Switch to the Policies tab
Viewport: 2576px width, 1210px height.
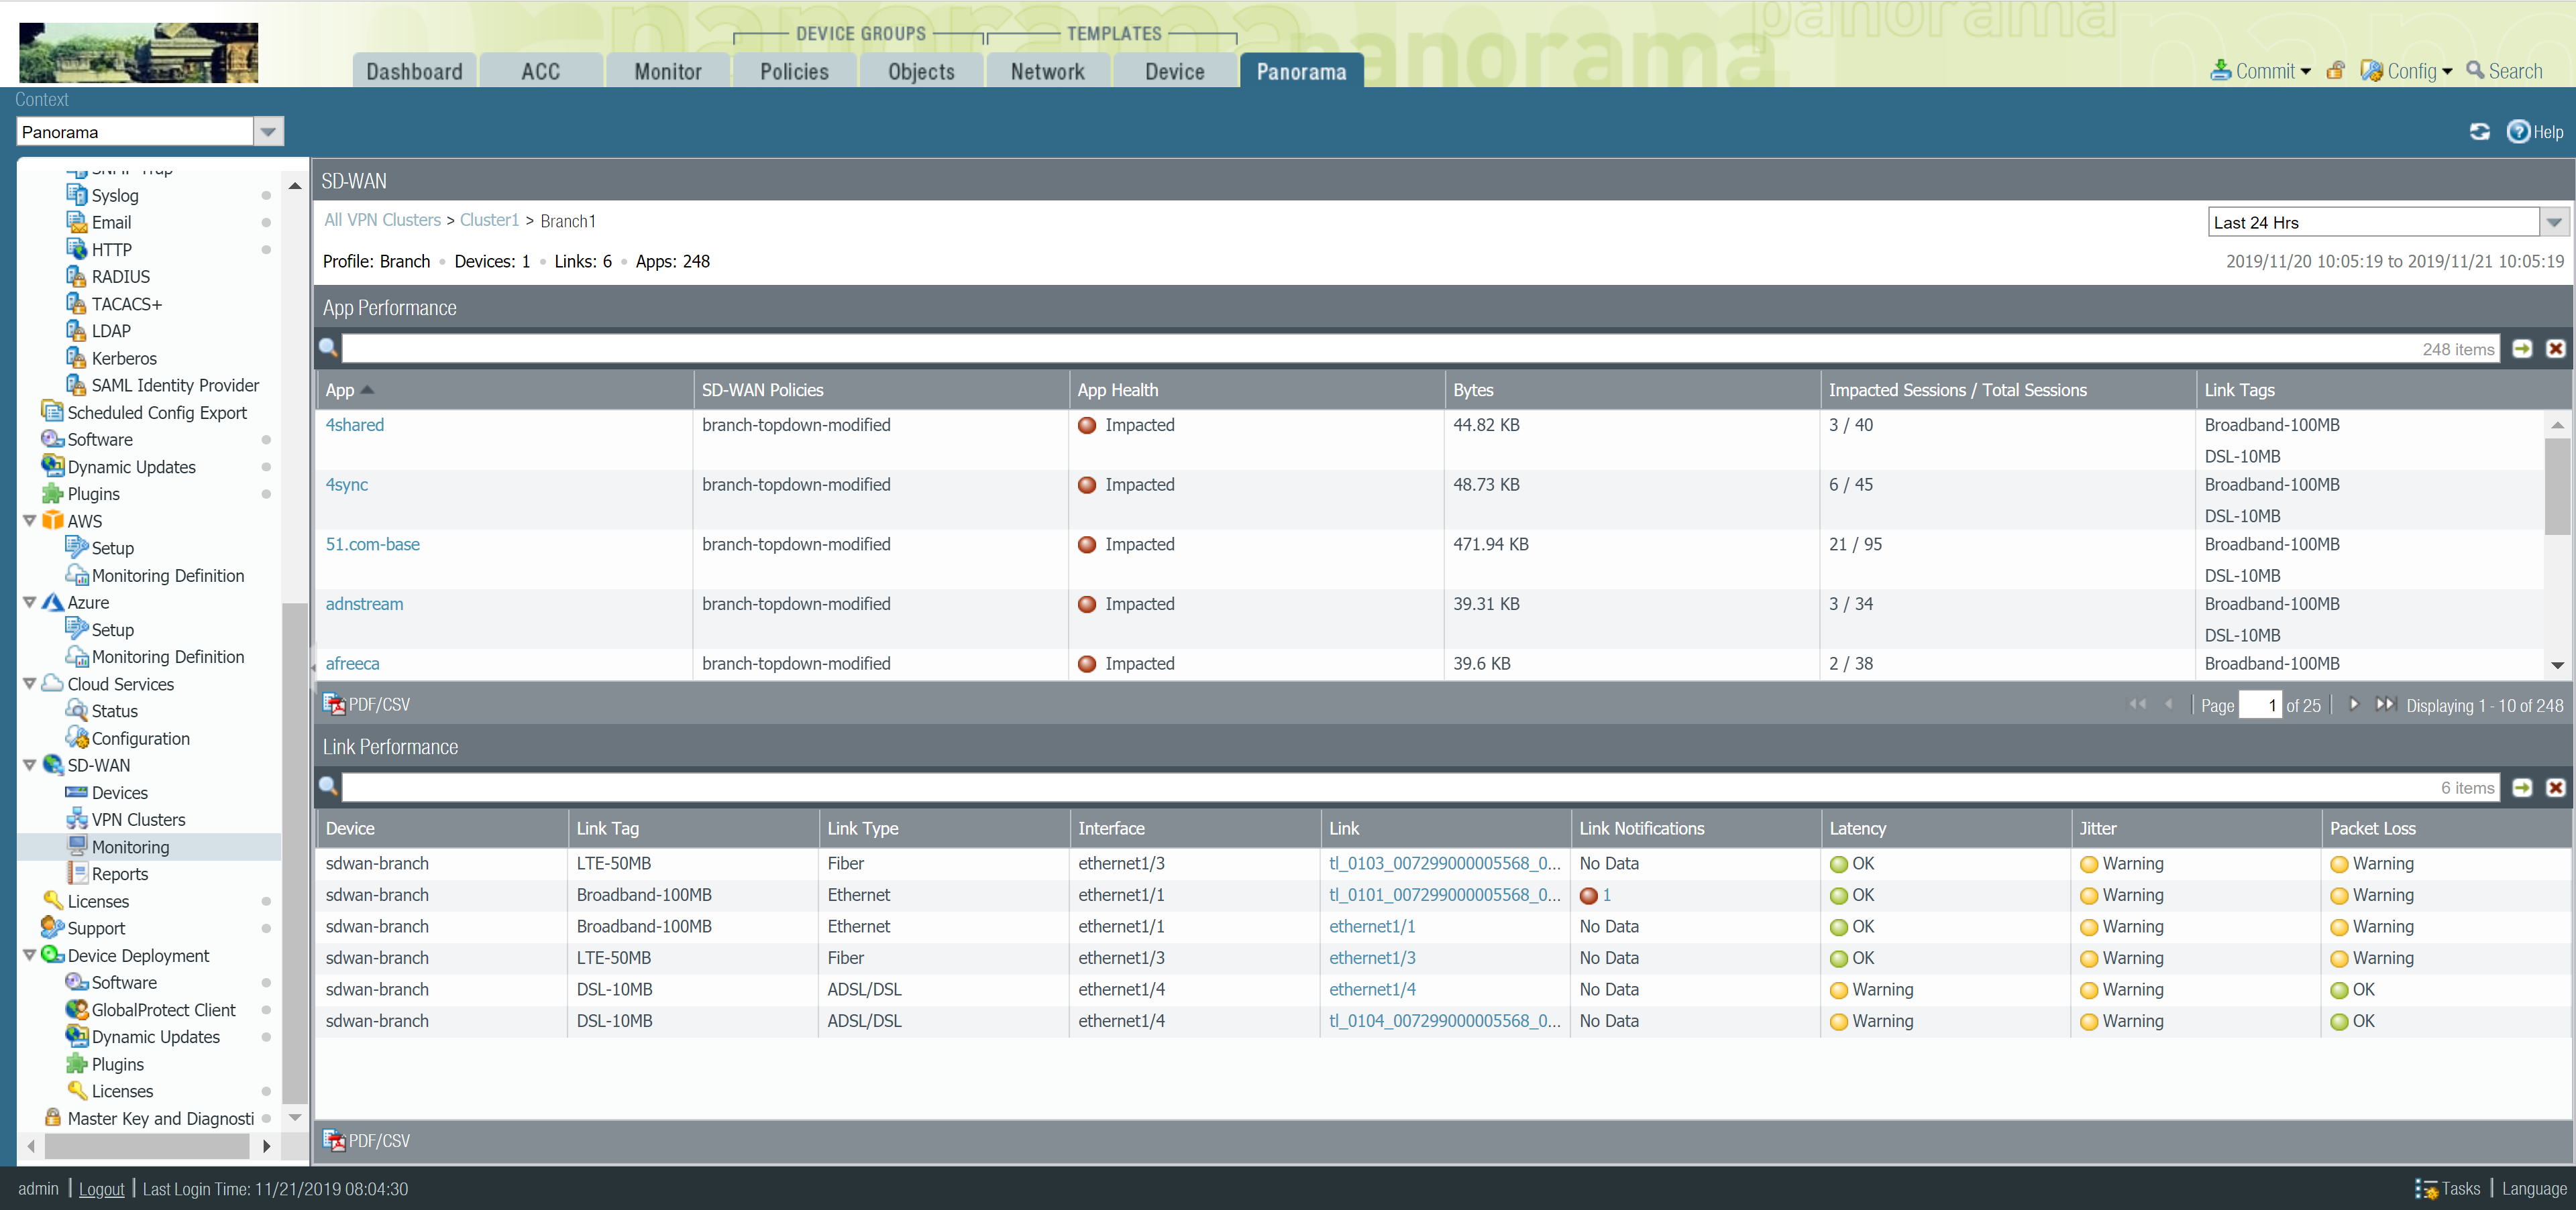[x=794, y=71]
